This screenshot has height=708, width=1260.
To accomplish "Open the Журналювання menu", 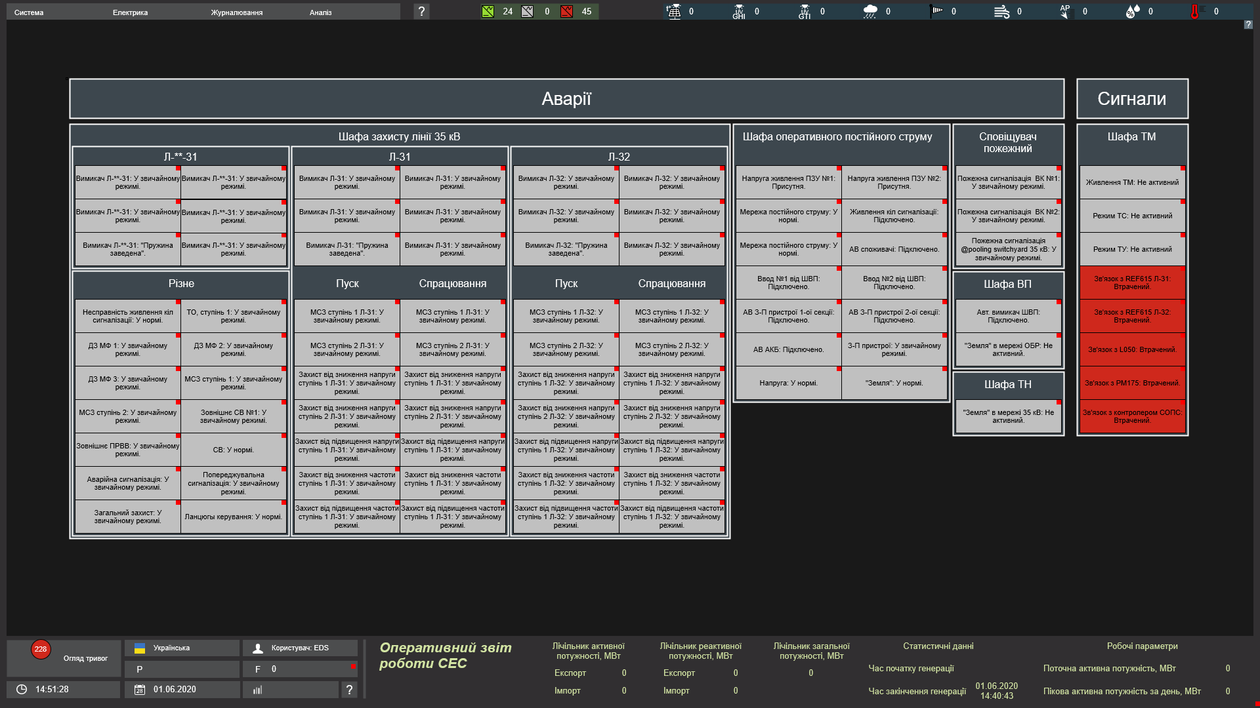I will pyautogui.click(x=236, y=12).
